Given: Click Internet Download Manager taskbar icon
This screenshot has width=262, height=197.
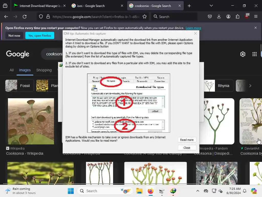Looking at the screenshot, I should [x=173, y=191].
